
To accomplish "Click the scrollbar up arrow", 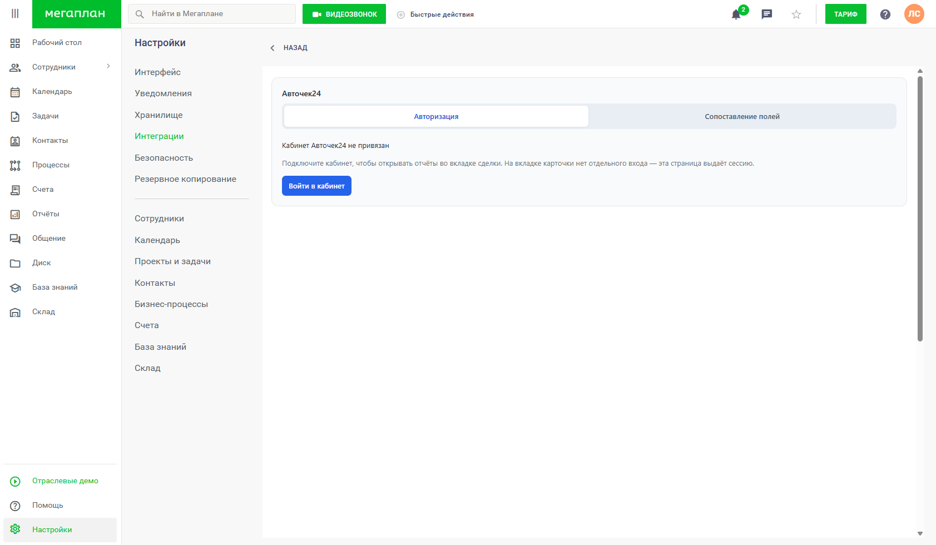I will [x=920, y=71].
